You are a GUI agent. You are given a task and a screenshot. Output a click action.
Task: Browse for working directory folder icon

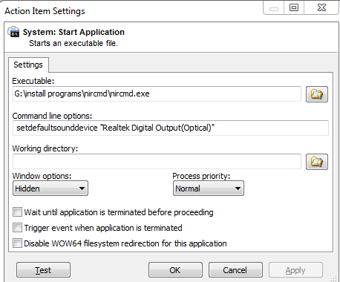tap(317, 162)
